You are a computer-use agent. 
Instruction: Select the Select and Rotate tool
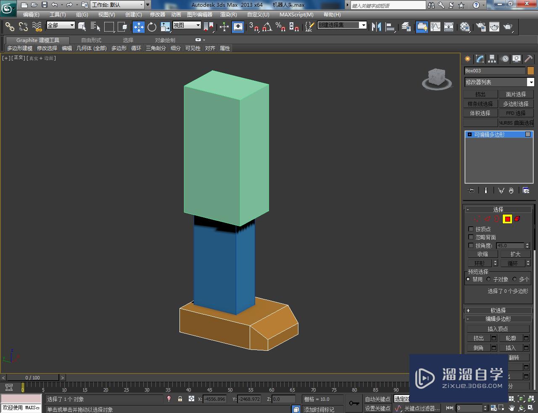click(152, 27)
